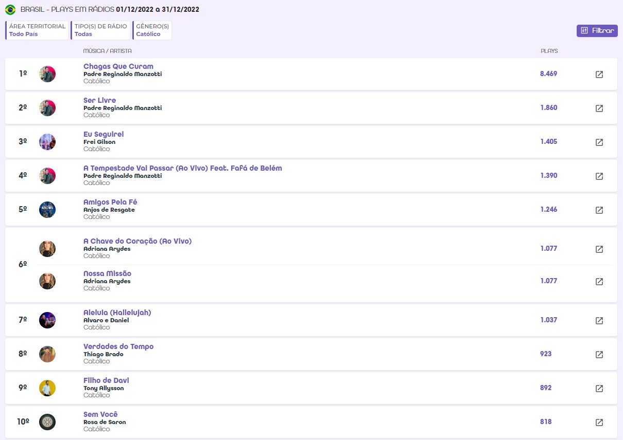The image size is (623, 440).
Task: Open A Tempestade Vai Passar (Ao Vivo) title
Action: pos(183,168)
